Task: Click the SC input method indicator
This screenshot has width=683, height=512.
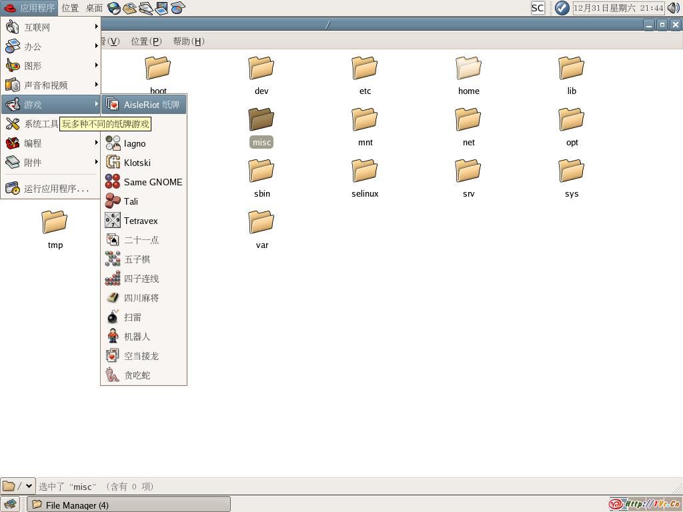Action: point(538,8)
